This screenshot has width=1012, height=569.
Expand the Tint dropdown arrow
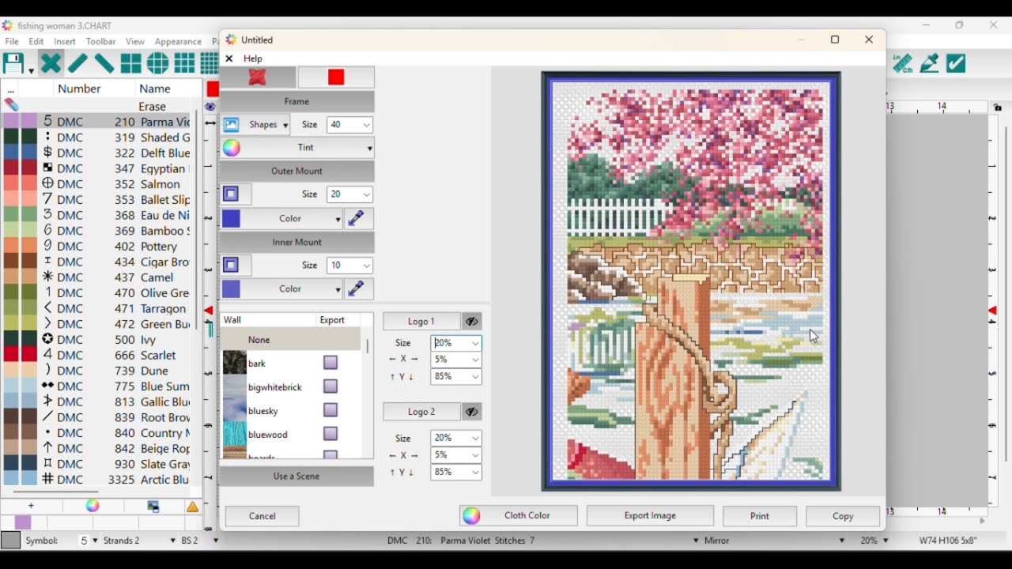[369, 149]
